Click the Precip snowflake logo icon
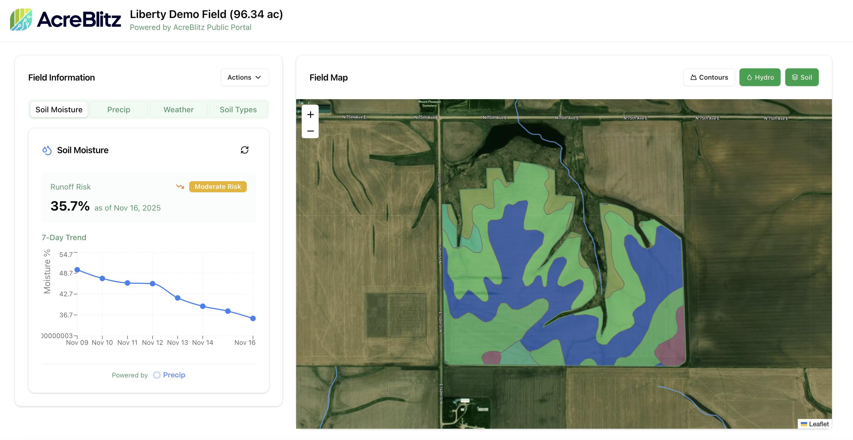 point(157,375)
